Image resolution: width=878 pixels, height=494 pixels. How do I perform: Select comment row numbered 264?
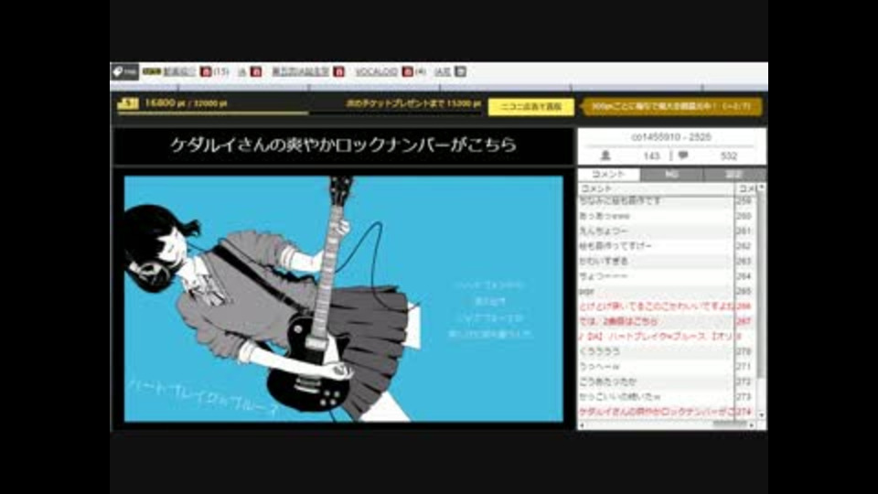pos(667,276)
